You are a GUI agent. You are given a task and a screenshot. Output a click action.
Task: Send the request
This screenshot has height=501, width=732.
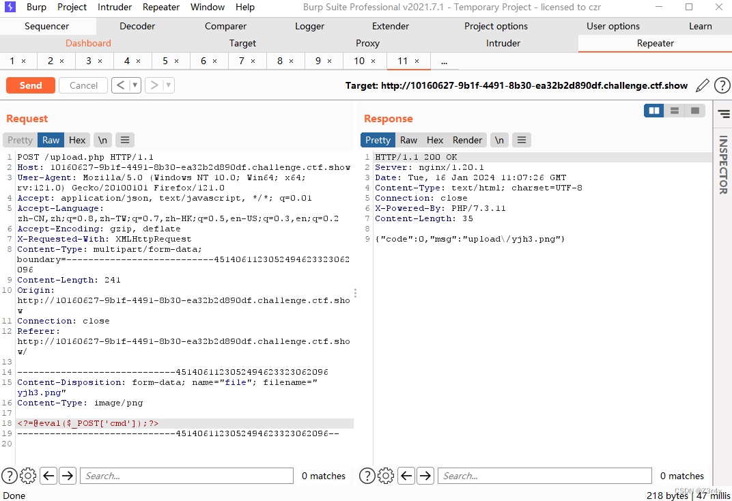point(30,85)
